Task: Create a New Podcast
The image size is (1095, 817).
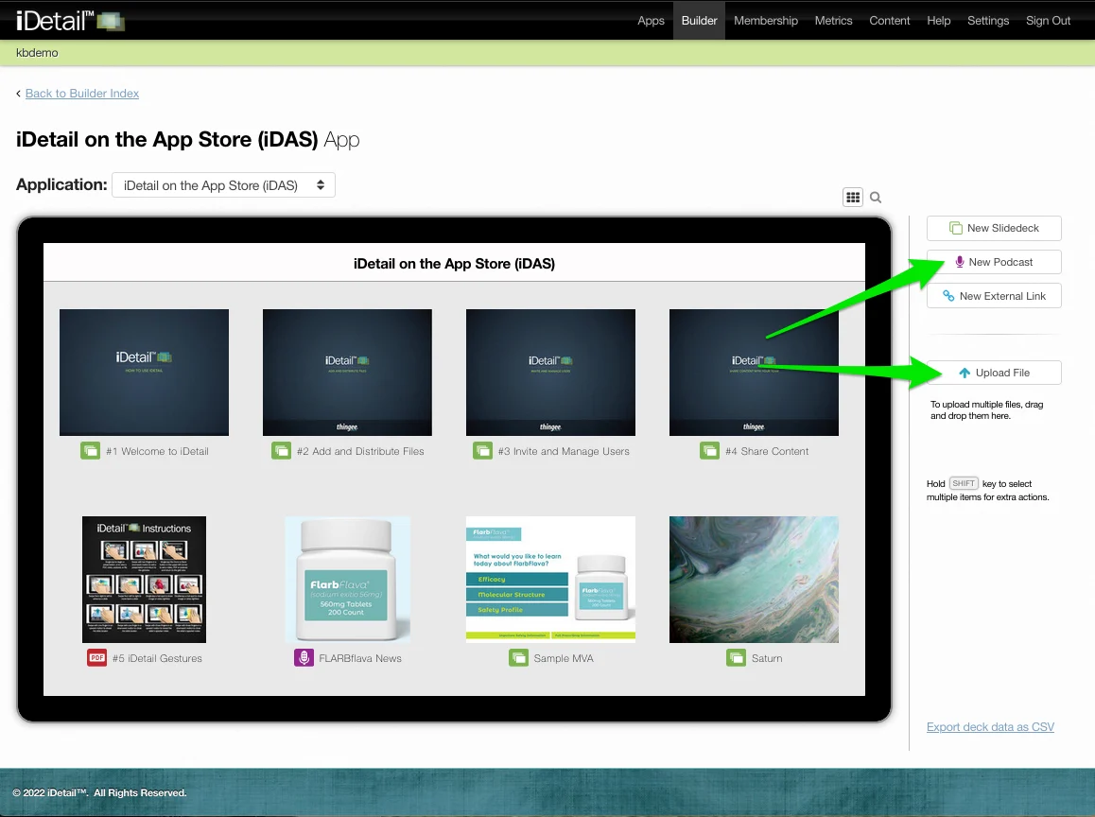Action: (994, 262)
